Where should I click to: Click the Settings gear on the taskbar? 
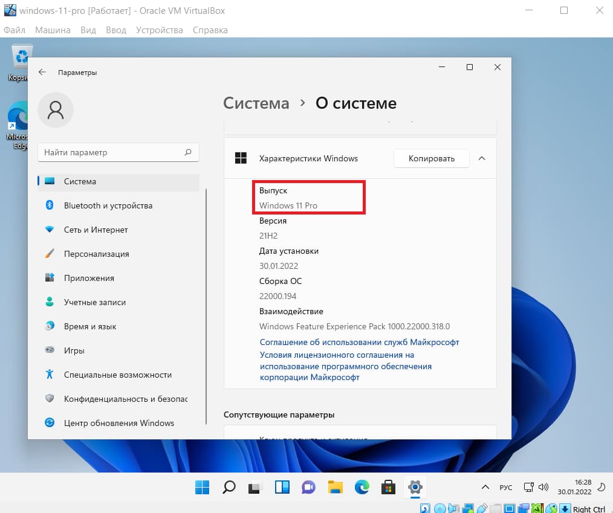415,487
